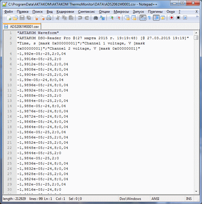Click the scrollbar up arrow
Screen dimensions: 202x204
(196, 33)
